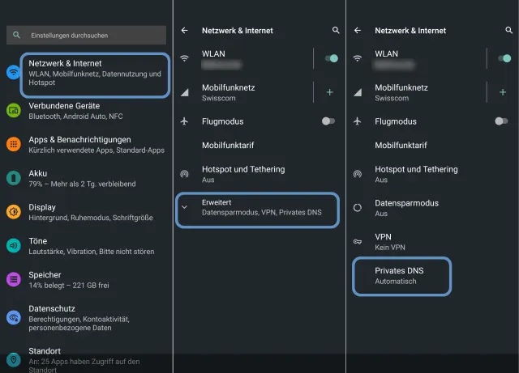Select the Datensparmodus entry showing Aus
Screen dimensions: 519x373
click(x=405, y=207)
